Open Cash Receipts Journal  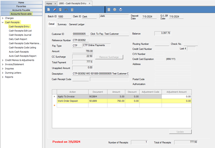pos(20,35)
